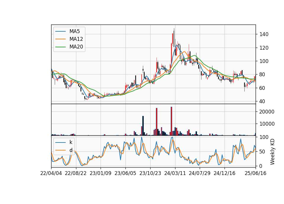Click the 40 price axis label

(x=262, y=101)
